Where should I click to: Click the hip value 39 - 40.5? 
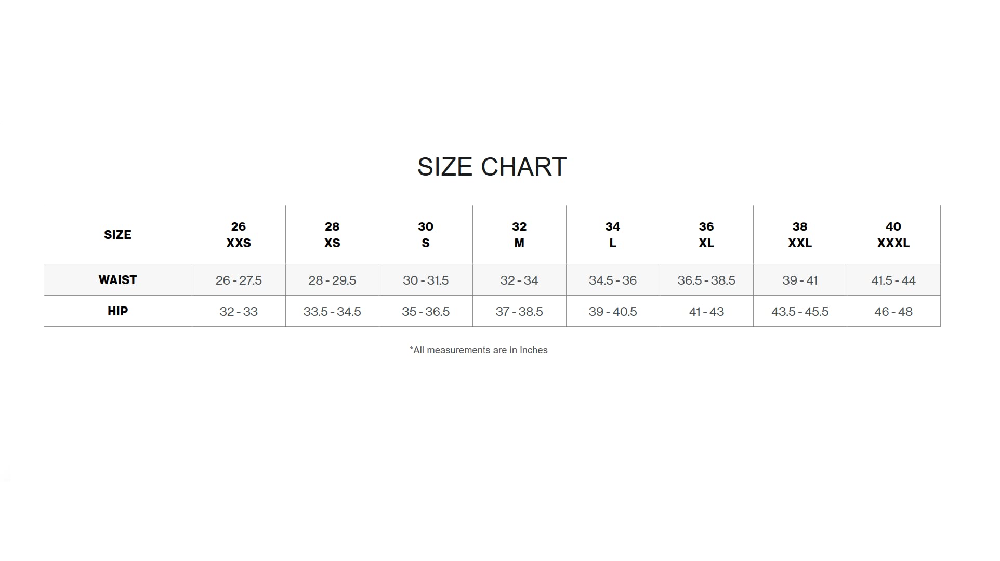(x=613, y=312)
